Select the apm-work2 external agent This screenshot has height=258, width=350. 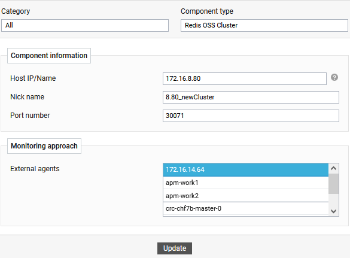tap(246, 196)
